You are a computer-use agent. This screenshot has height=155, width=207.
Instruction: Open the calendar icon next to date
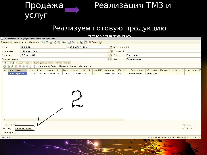[x=111, y=47]
